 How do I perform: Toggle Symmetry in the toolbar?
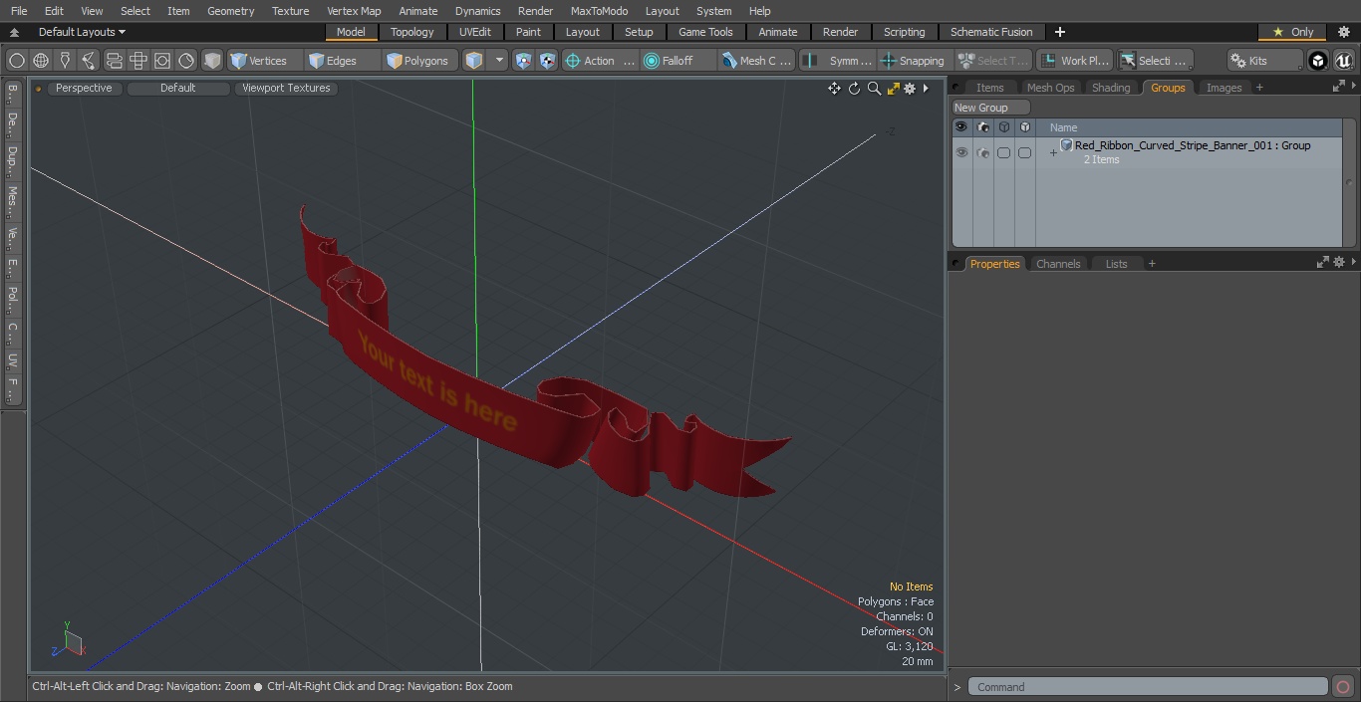coord(838,61)
